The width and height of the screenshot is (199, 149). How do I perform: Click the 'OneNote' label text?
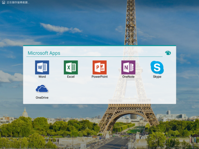click(128, 77)
